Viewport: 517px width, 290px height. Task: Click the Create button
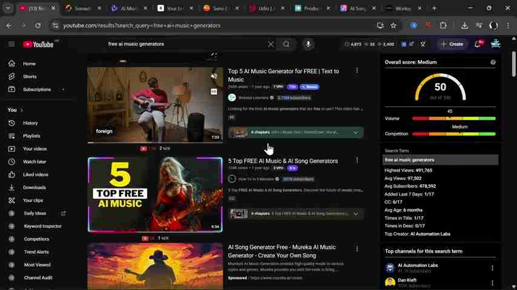tap(452, 44)
